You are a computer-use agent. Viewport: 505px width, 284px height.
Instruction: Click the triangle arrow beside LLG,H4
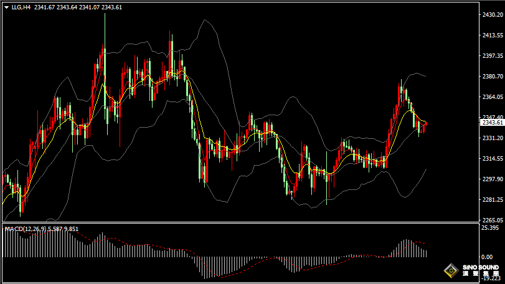[6, 7]
